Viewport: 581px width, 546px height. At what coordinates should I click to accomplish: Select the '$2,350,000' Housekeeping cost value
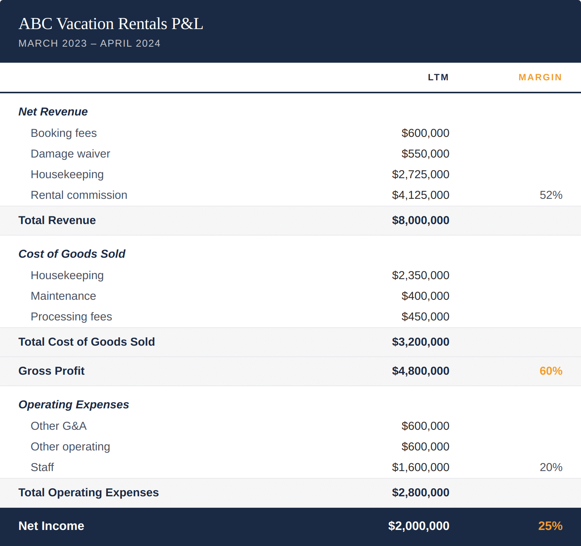pyautogui.click(x=420, y=275)
